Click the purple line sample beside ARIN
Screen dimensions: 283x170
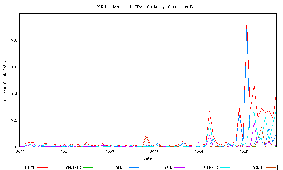pos(180,168)
